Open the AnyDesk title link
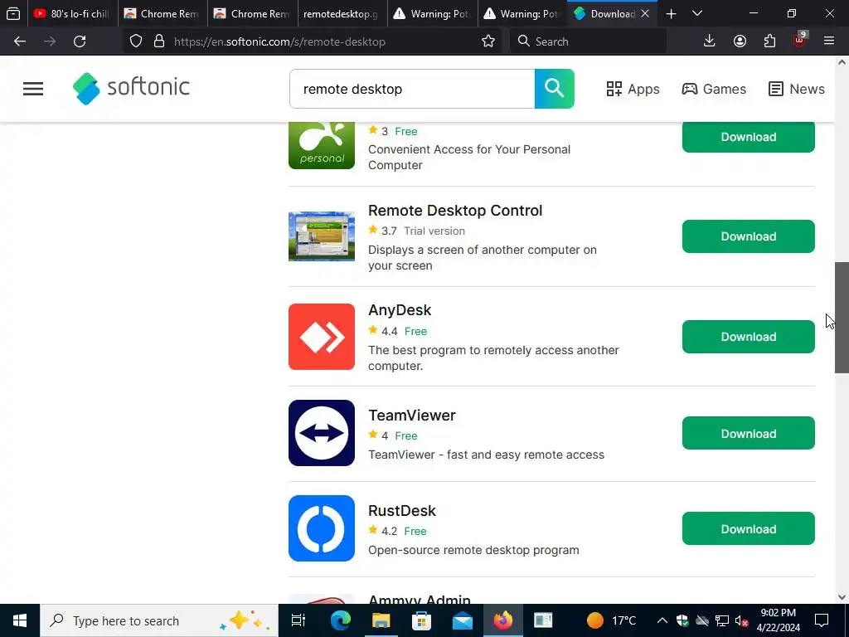 click(x=400, y=310)
